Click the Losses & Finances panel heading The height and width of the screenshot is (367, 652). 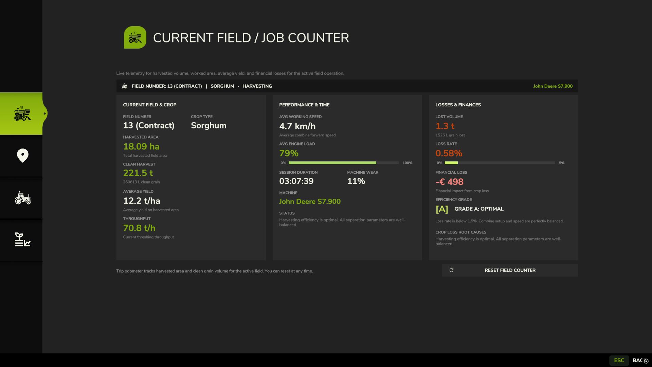[x=458, y=105]
